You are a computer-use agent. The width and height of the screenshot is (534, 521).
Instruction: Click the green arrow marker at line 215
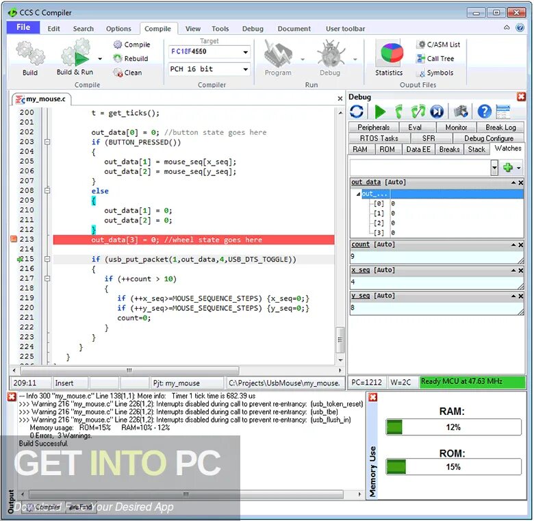coord(19,259)
